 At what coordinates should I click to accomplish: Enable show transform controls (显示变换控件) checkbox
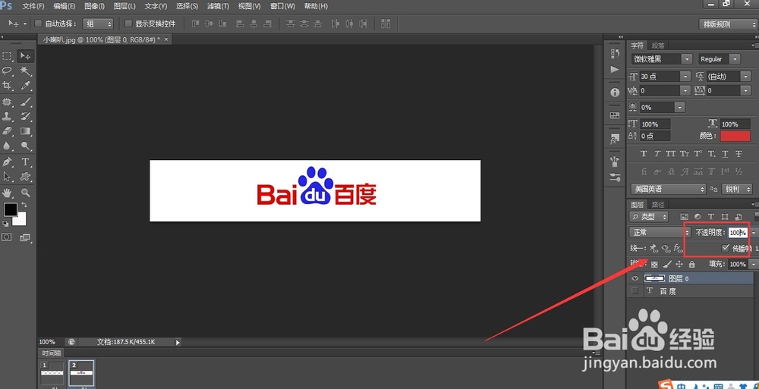[128, 24]
